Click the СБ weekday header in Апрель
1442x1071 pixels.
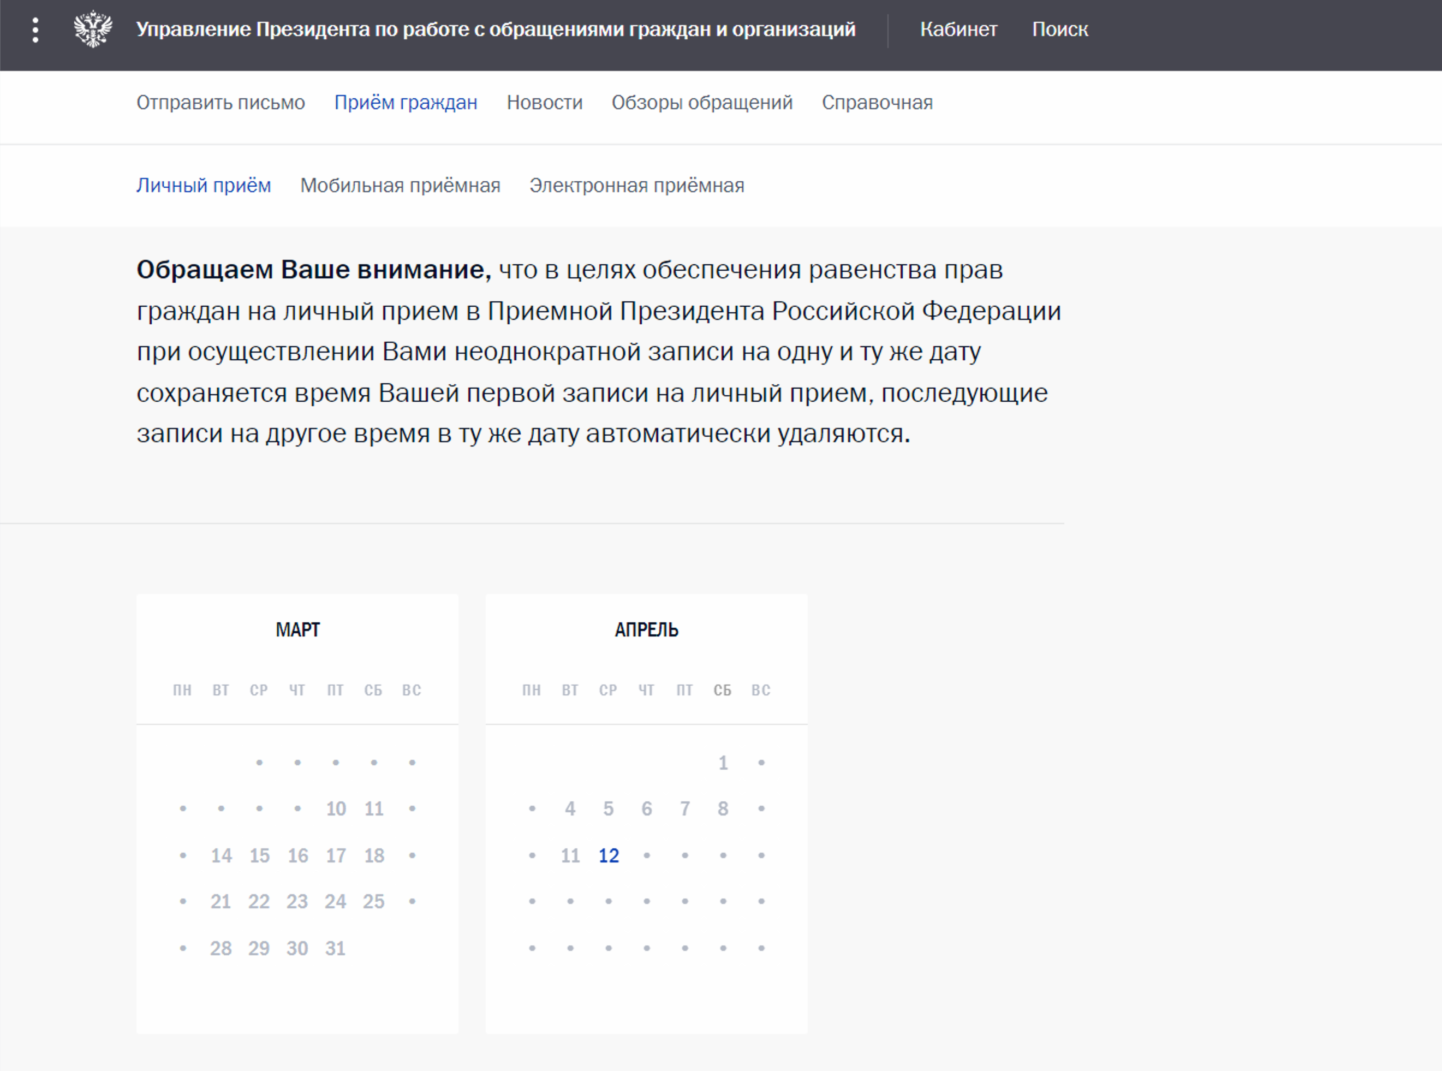tap(723, 691)
